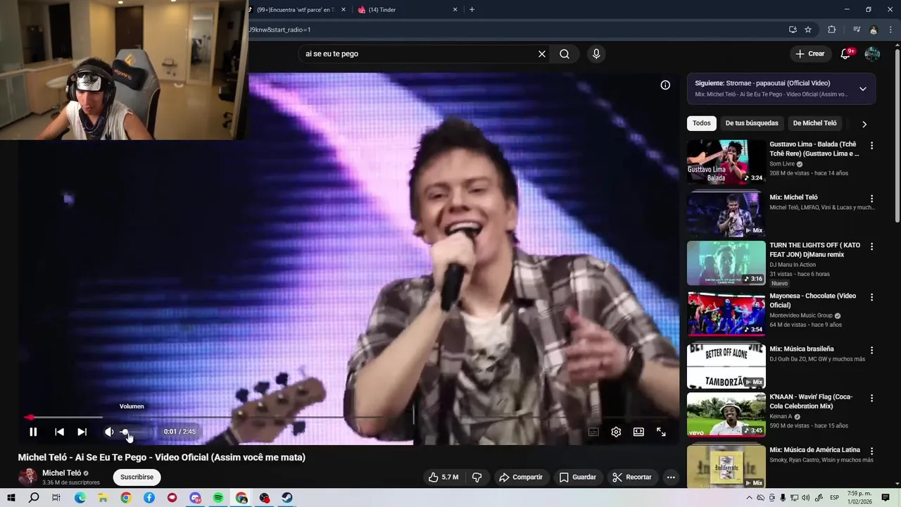901x507 pixels.
Task: Open Chrome media control icon
Action: [x=856, y=30]
